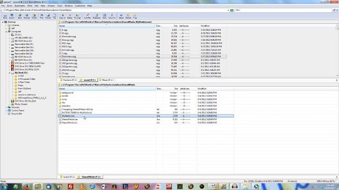The height and width of the screenshot is (190, 339).
Task: Click in the Filter input field
Action: pos(283,10)
